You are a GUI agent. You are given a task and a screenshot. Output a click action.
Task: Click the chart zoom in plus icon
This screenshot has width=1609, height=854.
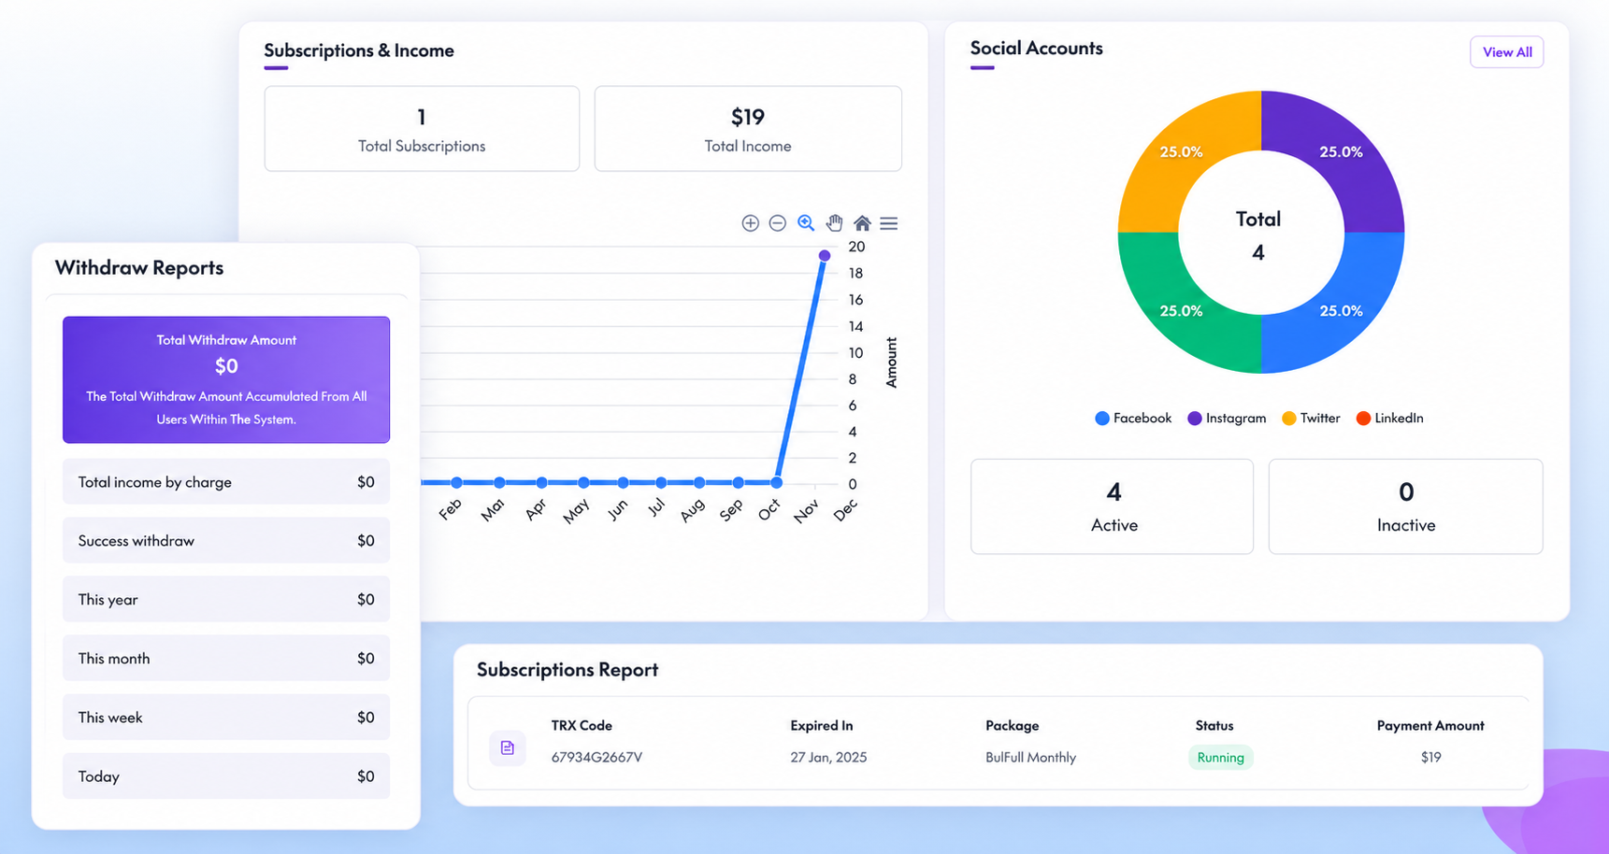point(750,223)
